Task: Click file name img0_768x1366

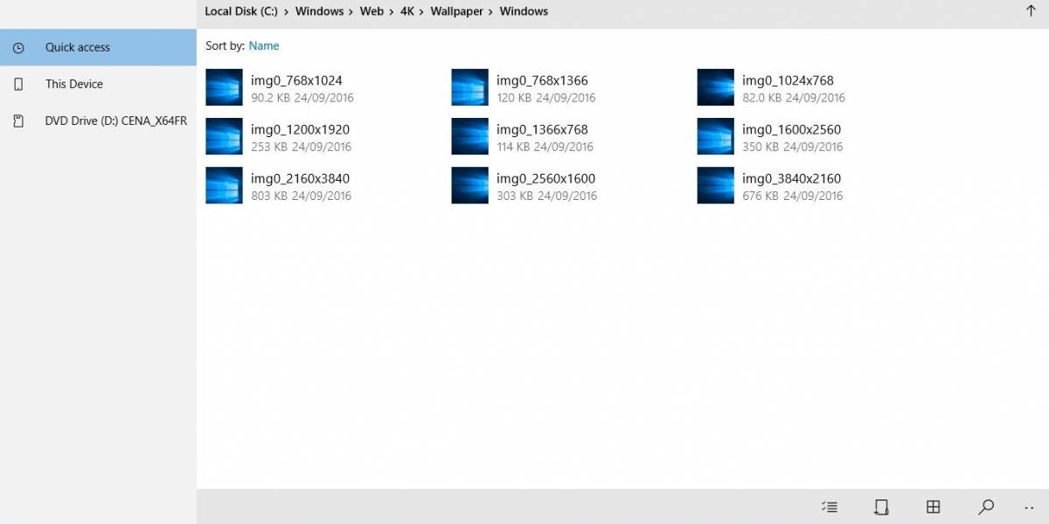Action: pyautogui.click(x=542, y=80)
